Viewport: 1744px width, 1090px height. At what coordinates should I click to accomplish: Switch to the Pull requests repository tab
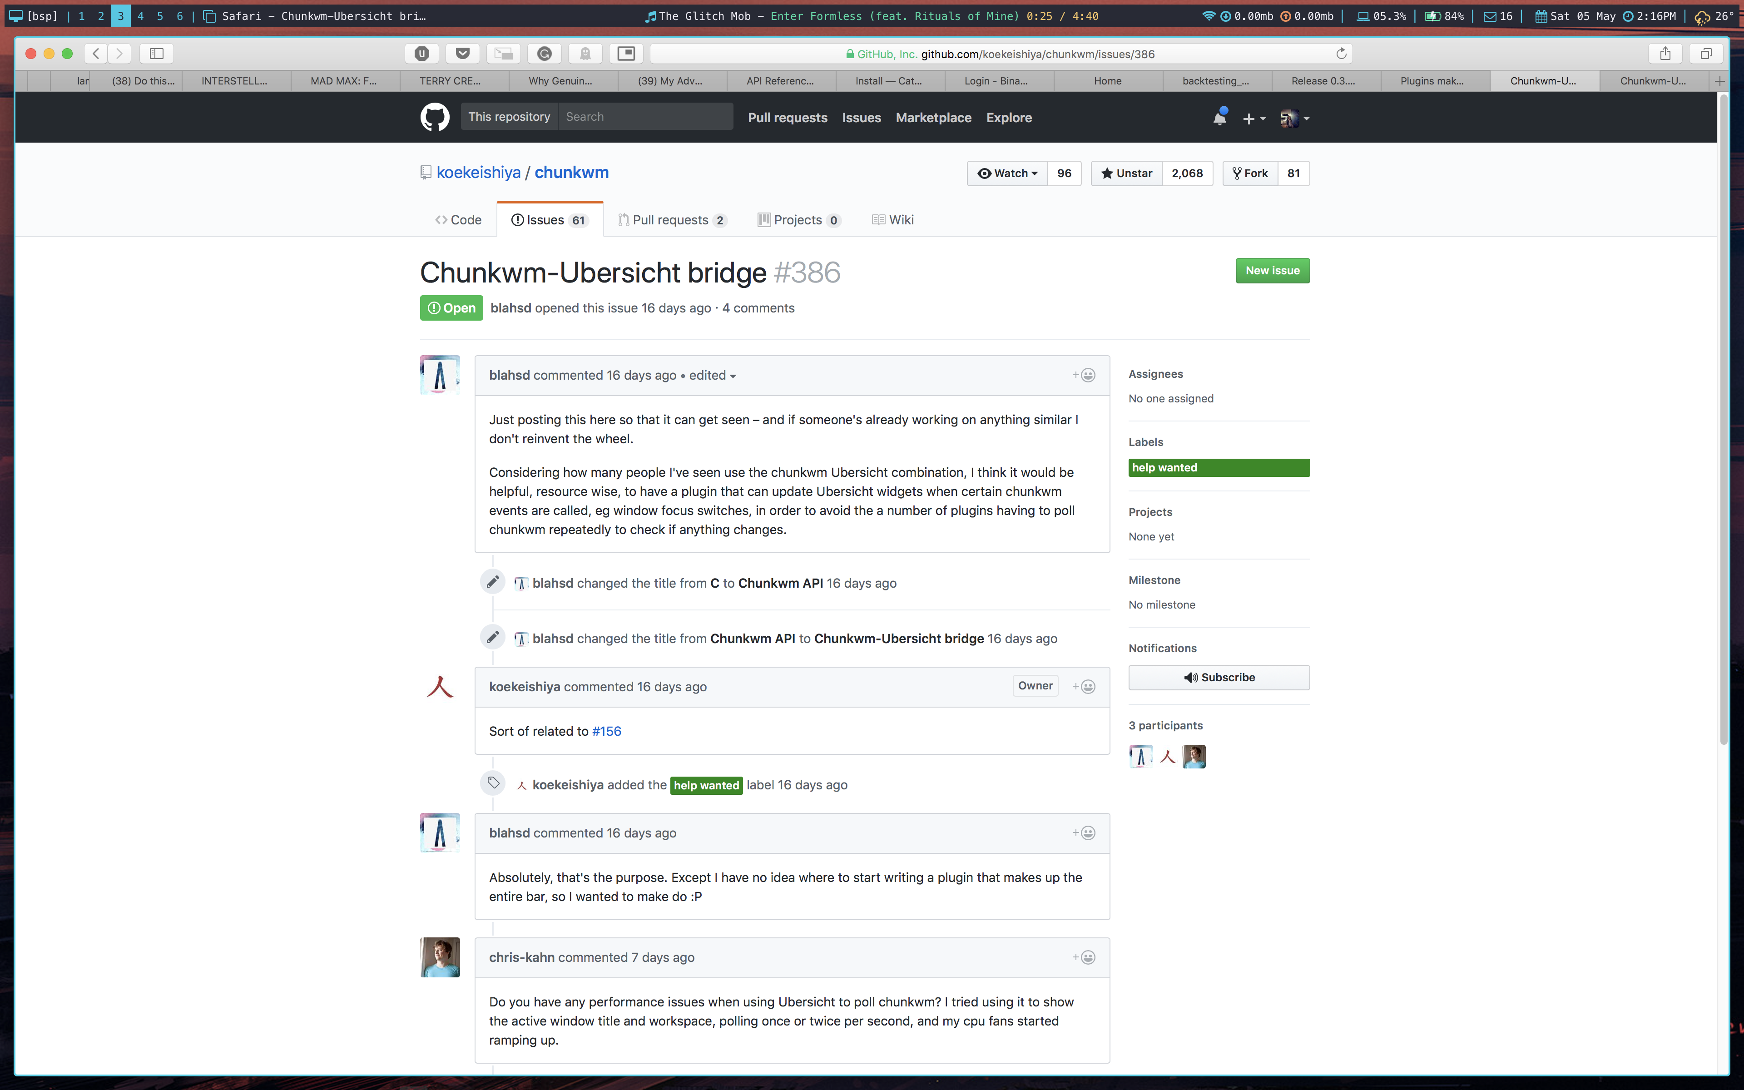pos(672,220)
